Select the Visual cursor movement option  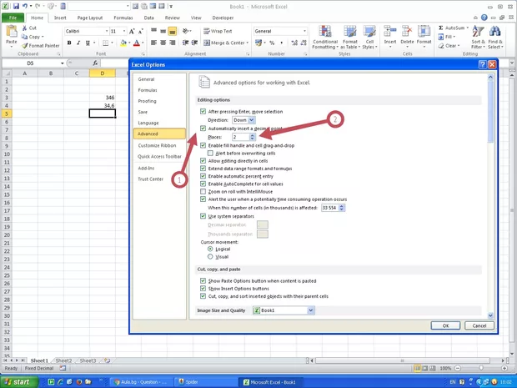(x=210, y=256)
